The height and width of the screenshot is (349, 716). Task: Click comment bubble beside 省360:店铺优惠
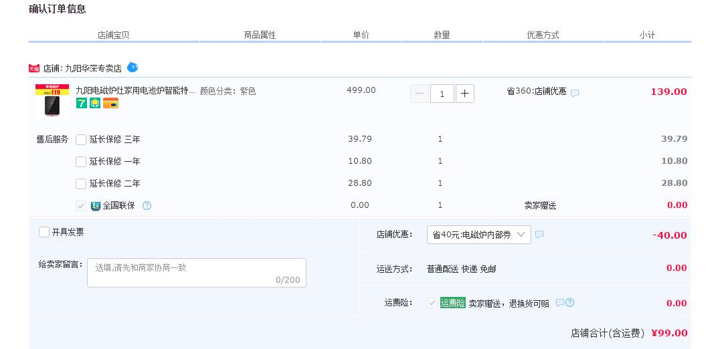575,93
